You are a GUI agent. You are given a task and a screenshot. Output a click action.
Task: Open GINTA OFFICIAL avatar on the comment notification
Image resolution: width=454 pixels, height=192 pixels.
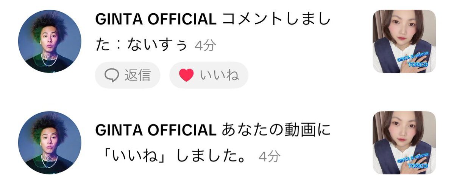[x=50, y=41]
